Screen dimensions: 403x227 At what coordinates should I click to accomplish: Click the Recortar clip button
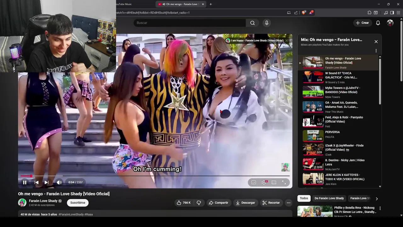(271, 203)
